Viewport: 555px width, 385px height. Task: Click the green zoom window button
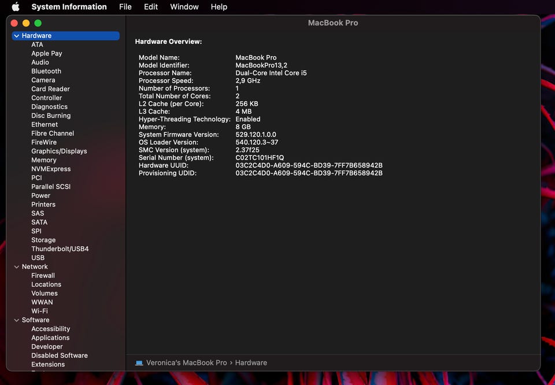coord(38,23)
